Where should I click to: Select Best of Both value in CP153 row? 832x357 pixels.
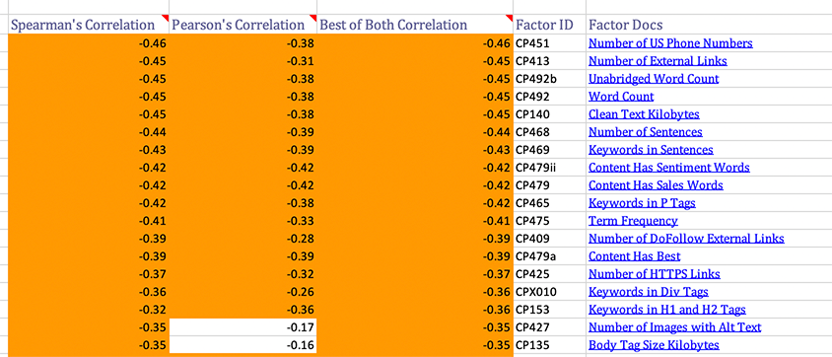(415, 310)
